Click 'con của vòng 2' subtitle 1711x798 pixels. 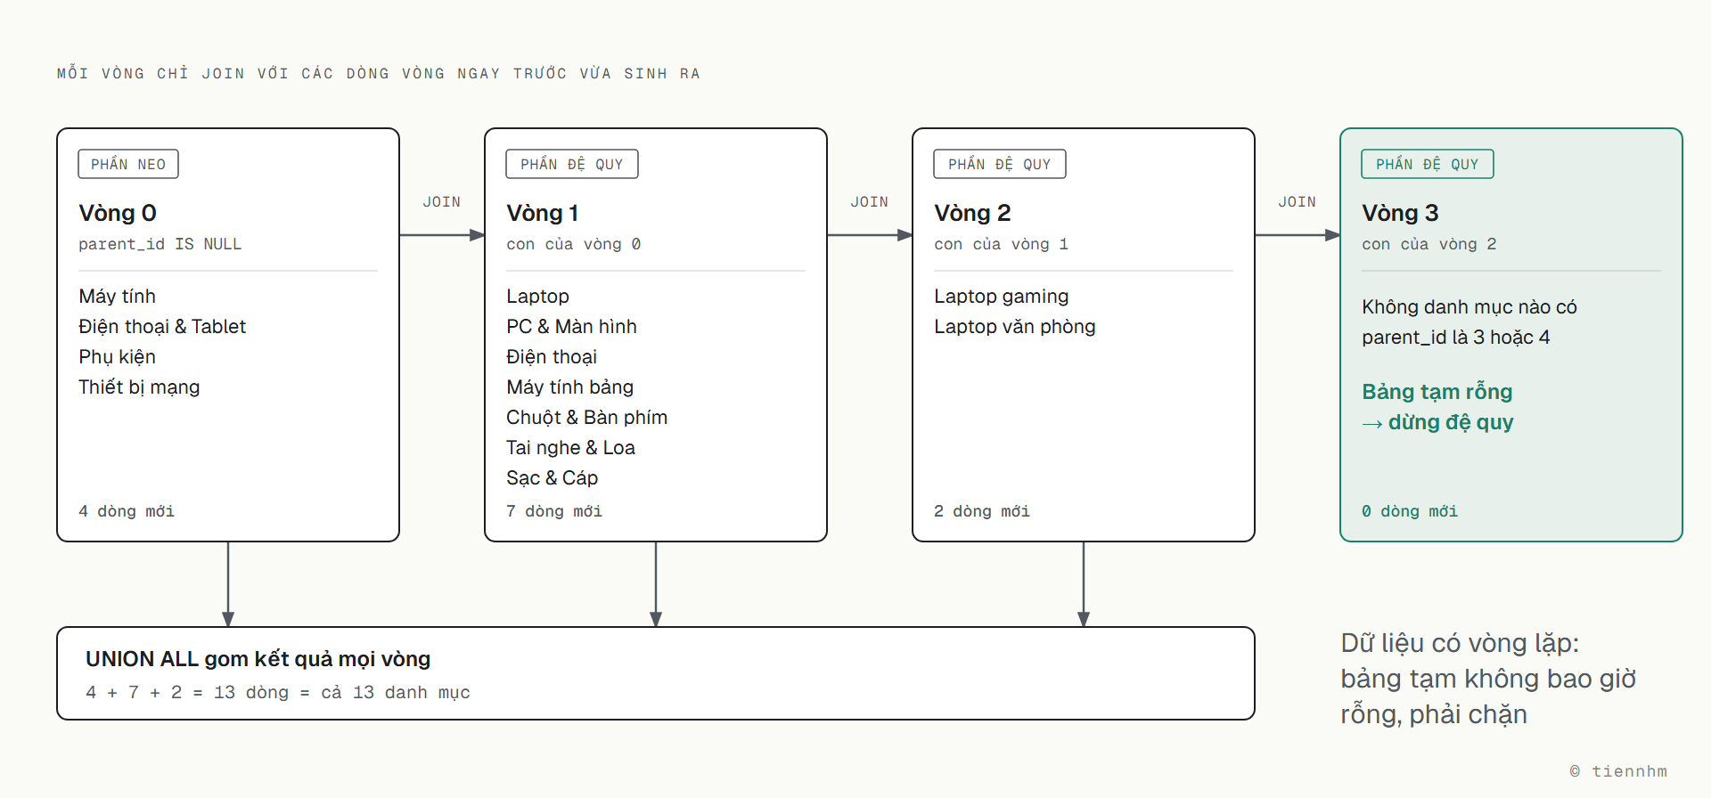pyautogui.click(x=1429, y=244)
